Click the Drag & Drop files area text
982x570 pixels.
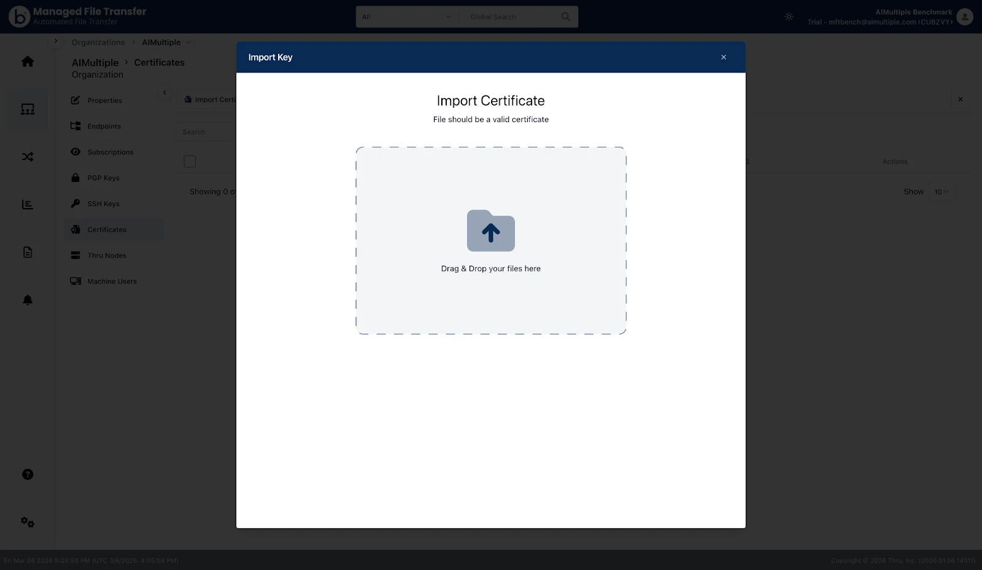coord(491,269)
